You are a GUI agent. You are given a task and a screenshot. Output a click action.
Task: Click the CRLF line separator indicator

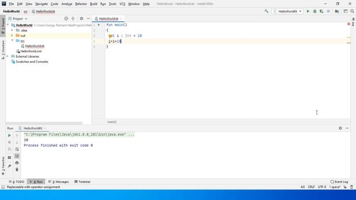(311, 187)
